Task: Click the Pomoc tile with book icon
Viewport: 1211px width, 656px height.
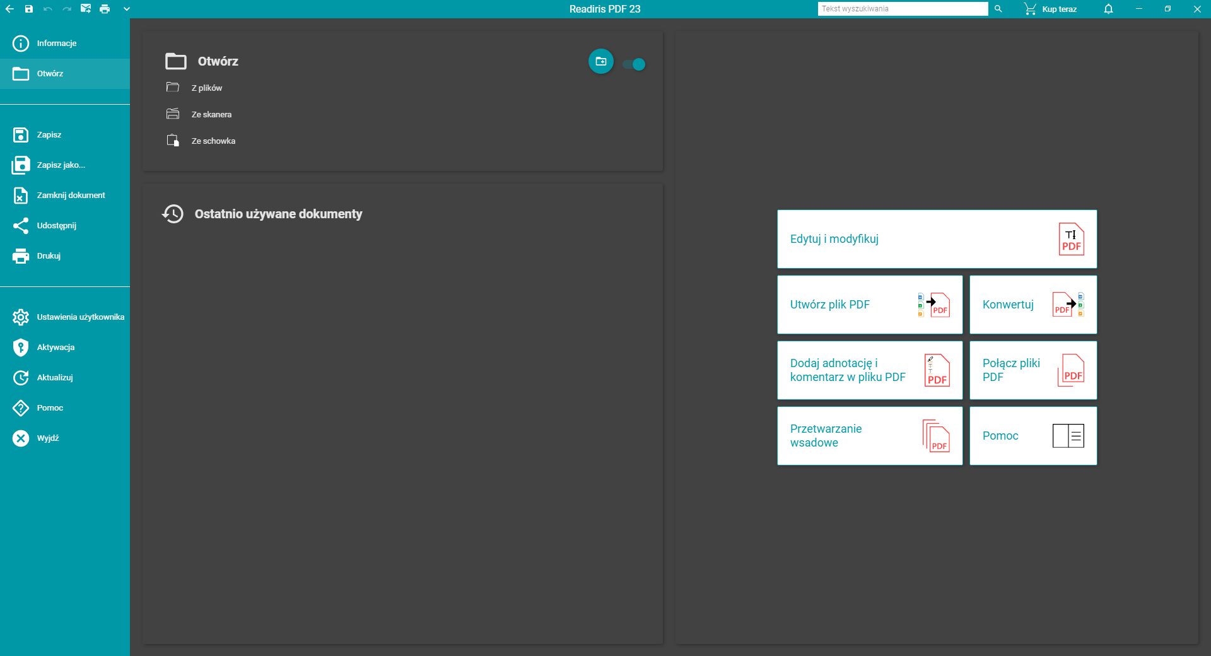Action: tap(1033, 436)
